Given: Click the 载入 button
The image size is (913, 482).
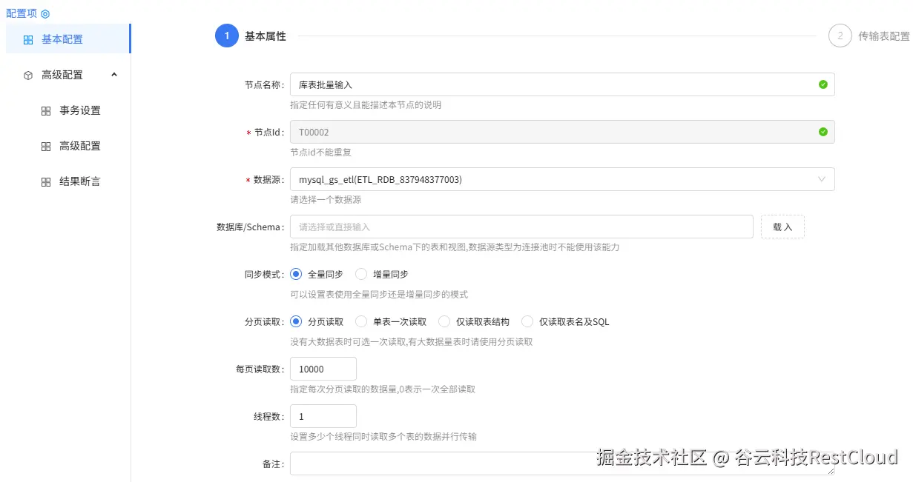Looking at the screenshot, I should point(782,227).
